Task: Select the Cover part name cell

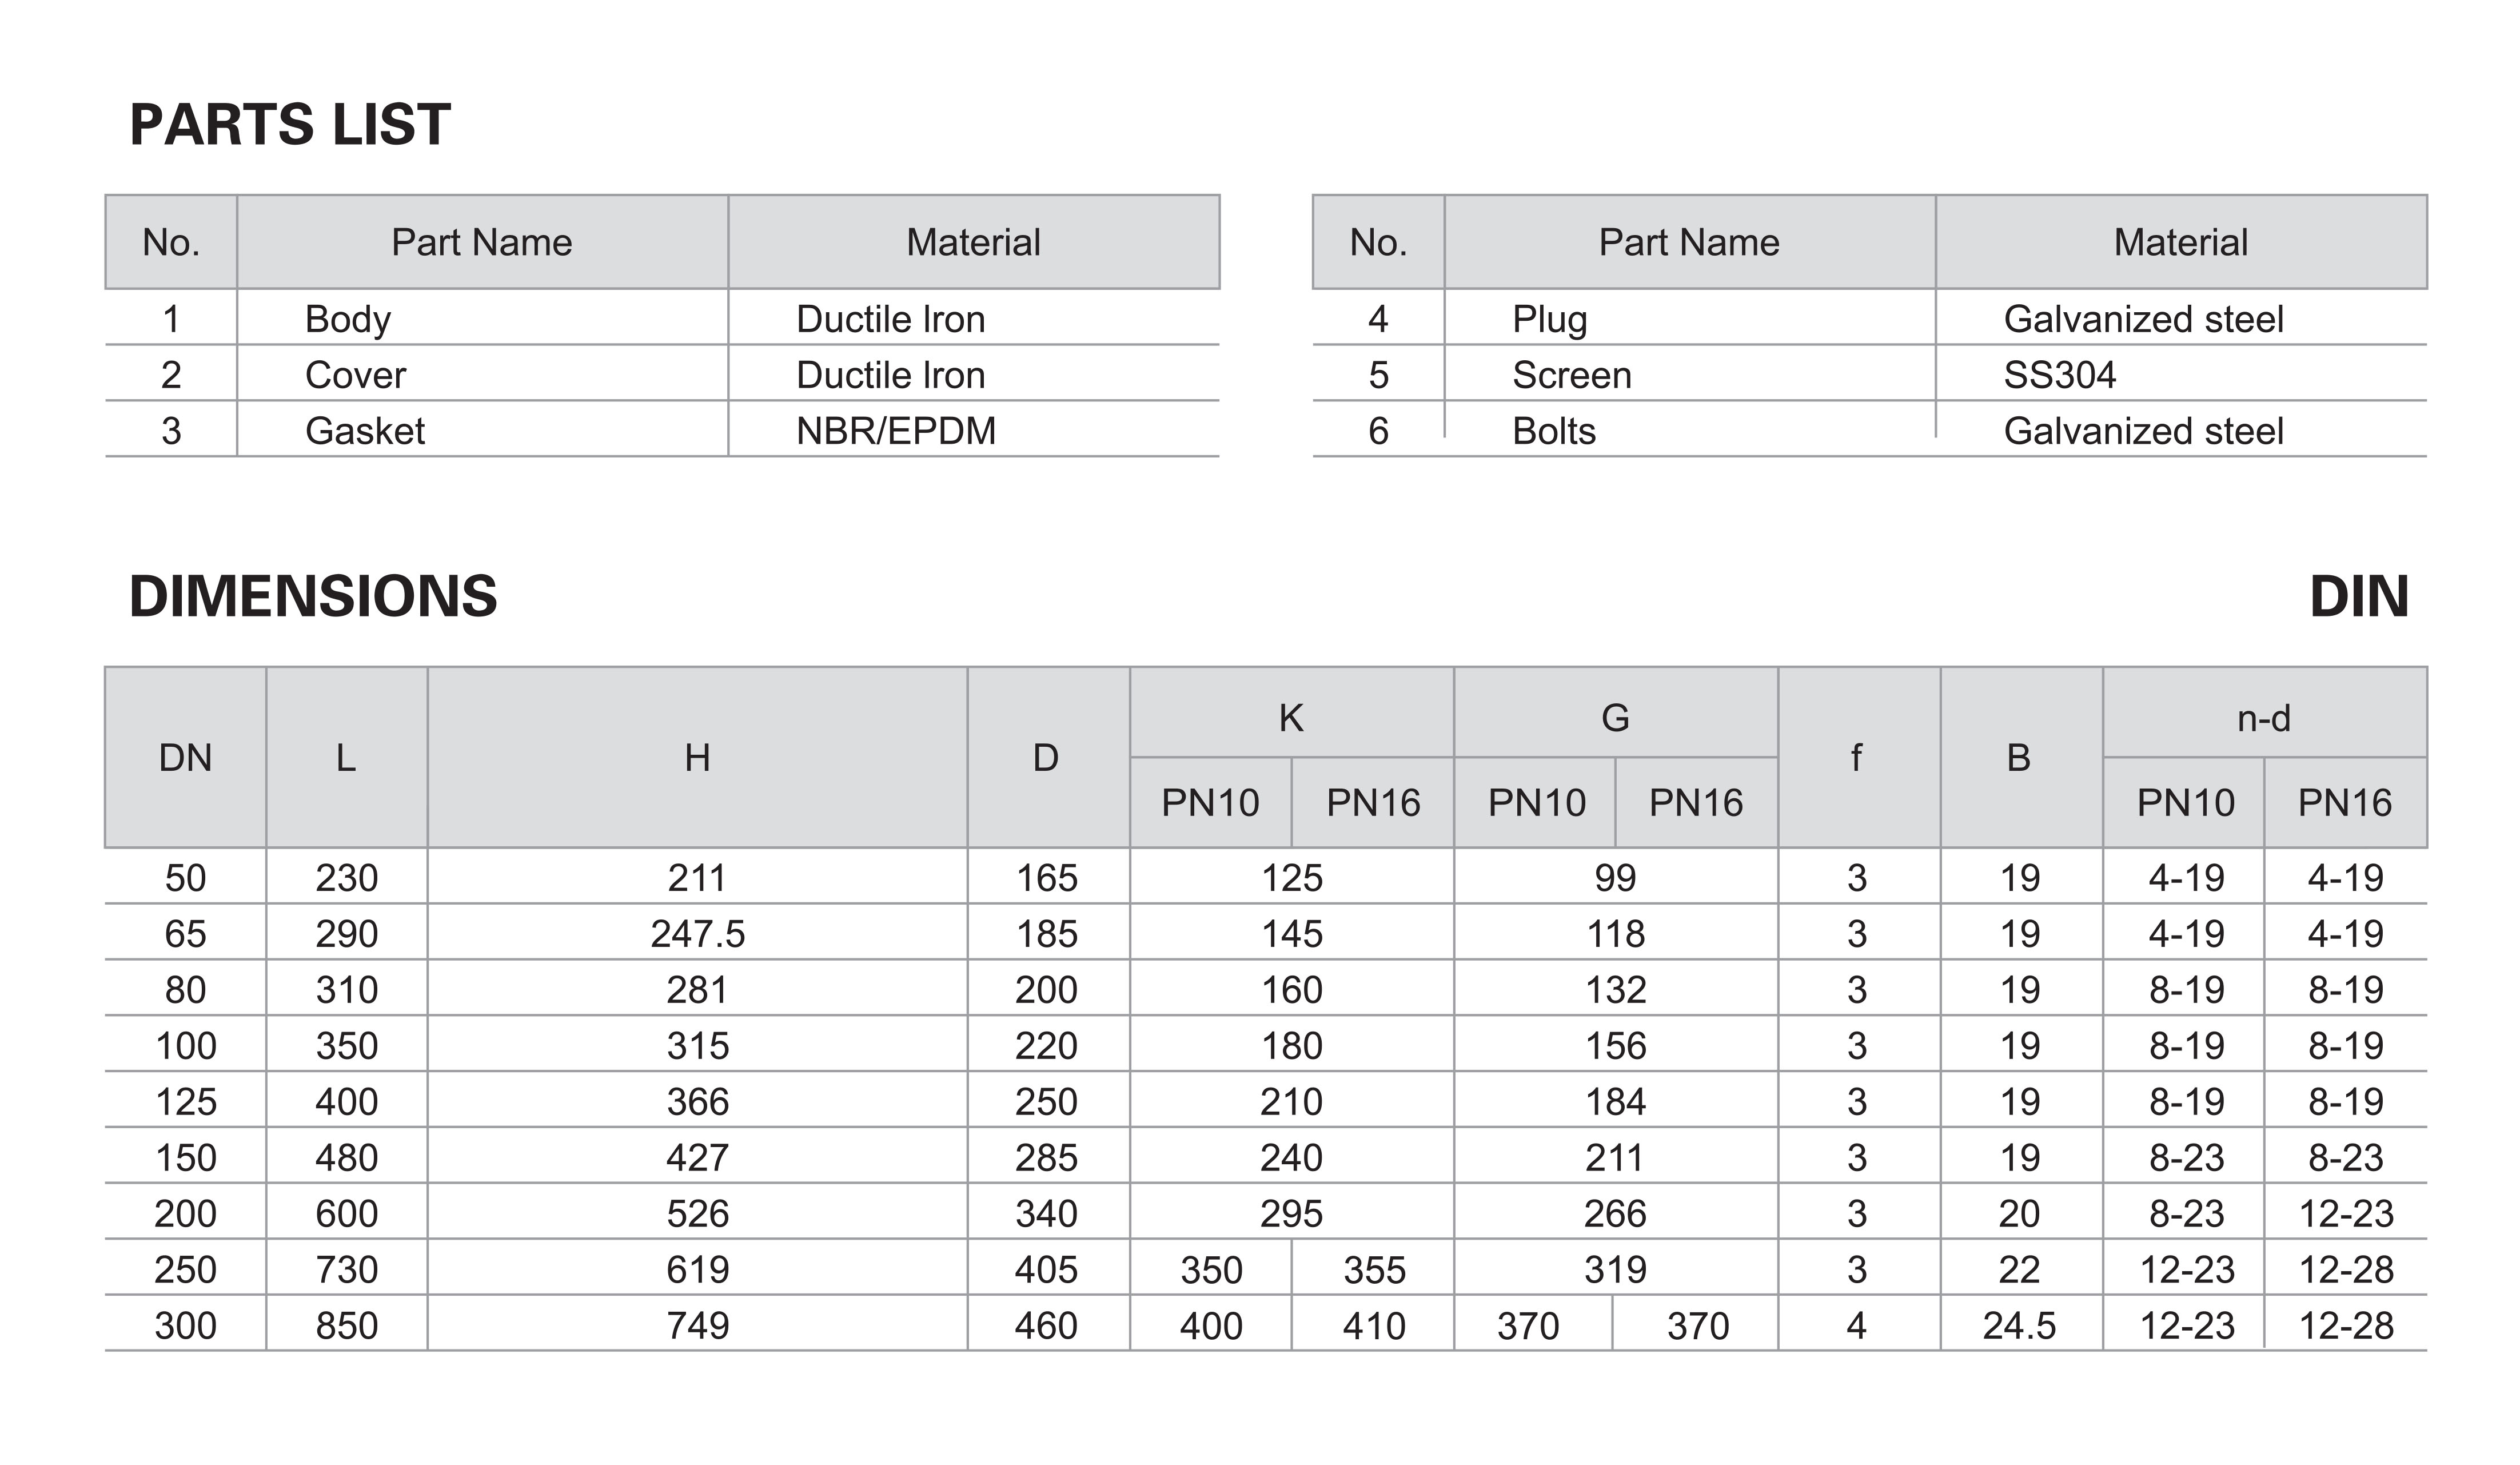Action: 482,375
